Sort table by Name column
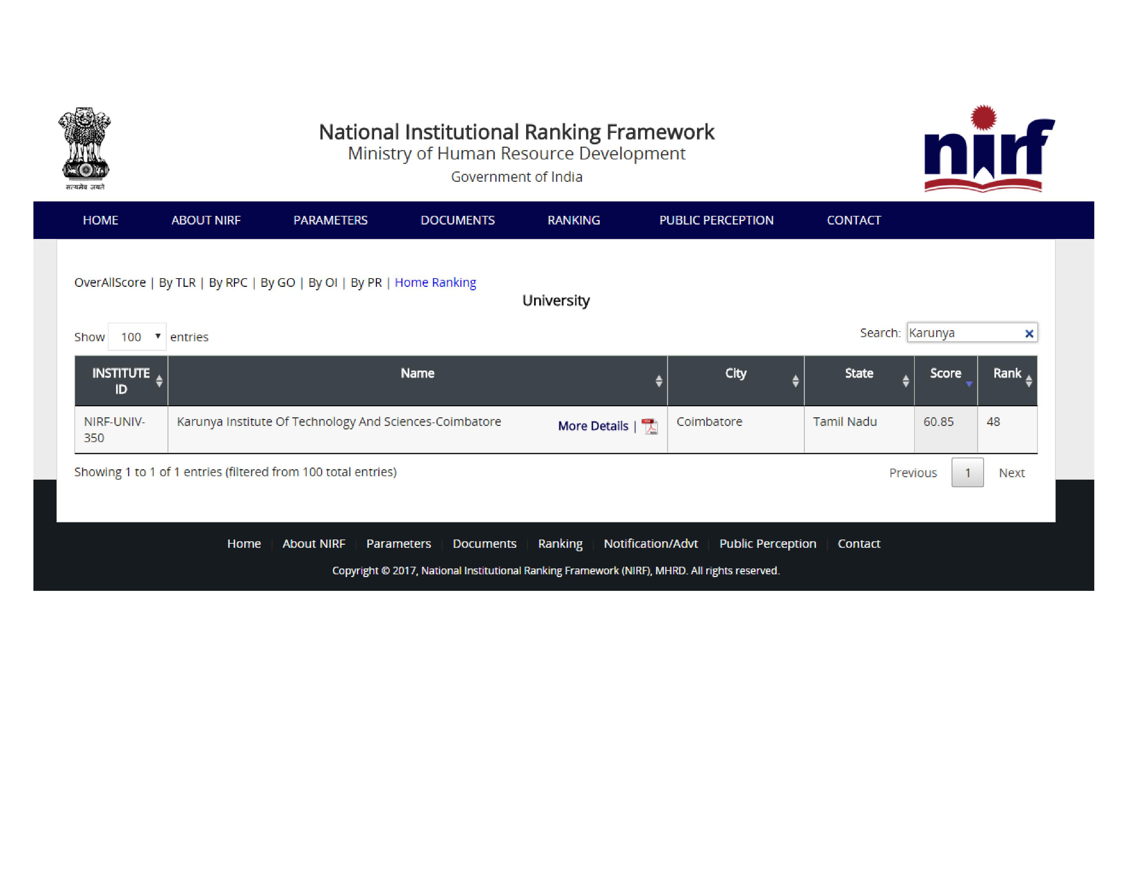Screen dimensions: 1137x878 pyautogui.click(x=418, y=381)
